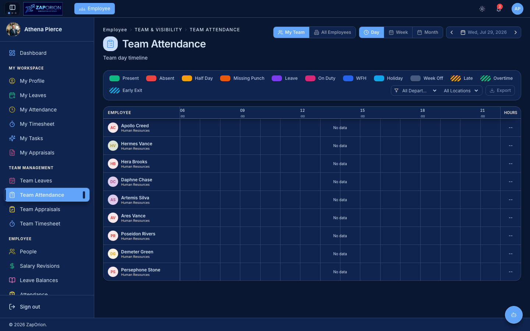The height and width of the screenshot is (331, 530).
Task: Select the Ares Vance row name
Action: click(x=133, y=216)
